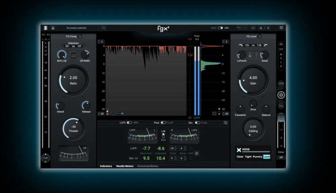Toggle the L/R - M/S meter switch

pos(163,135)
